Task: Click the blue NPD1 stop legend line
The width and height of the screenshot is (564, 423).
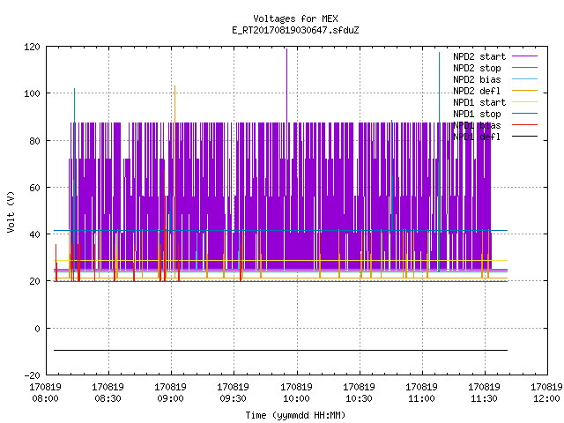Action: point(525,114)
